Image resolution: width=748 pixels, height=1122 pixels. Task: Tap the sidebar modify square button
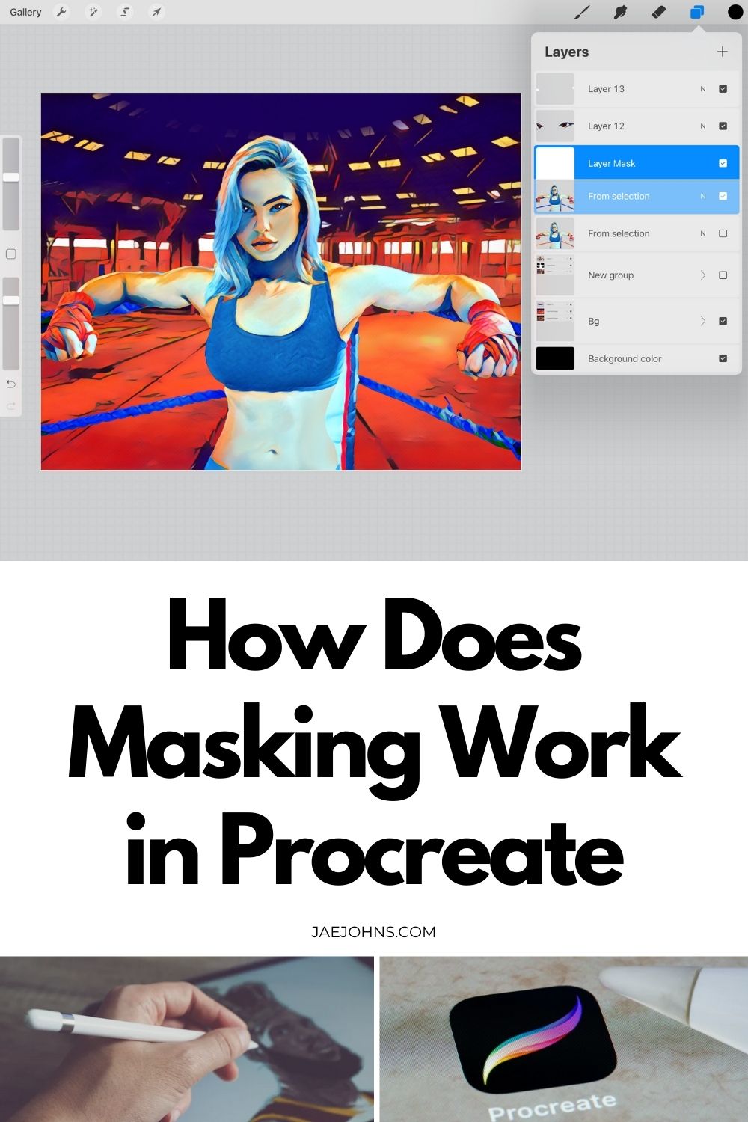tap(11, 254)
